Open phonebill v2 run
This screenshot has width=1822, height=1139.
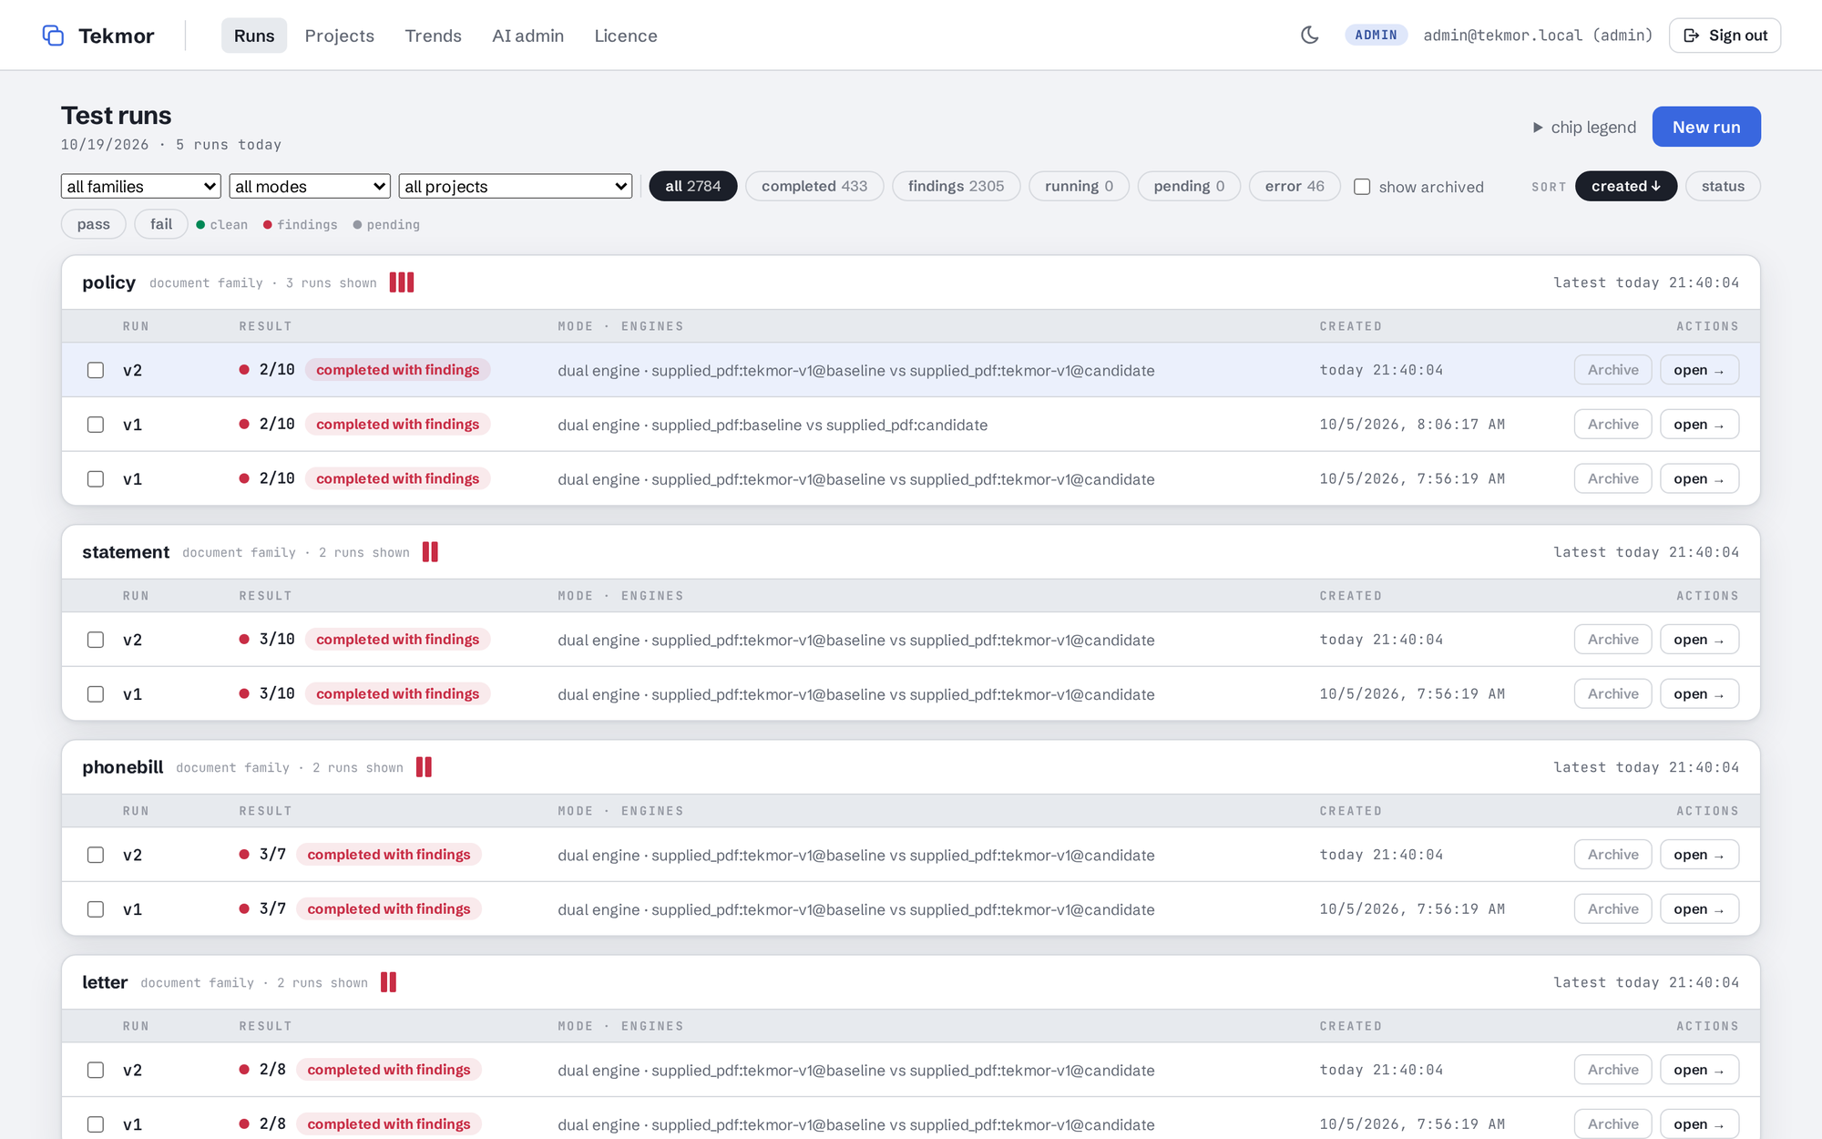1699,855
